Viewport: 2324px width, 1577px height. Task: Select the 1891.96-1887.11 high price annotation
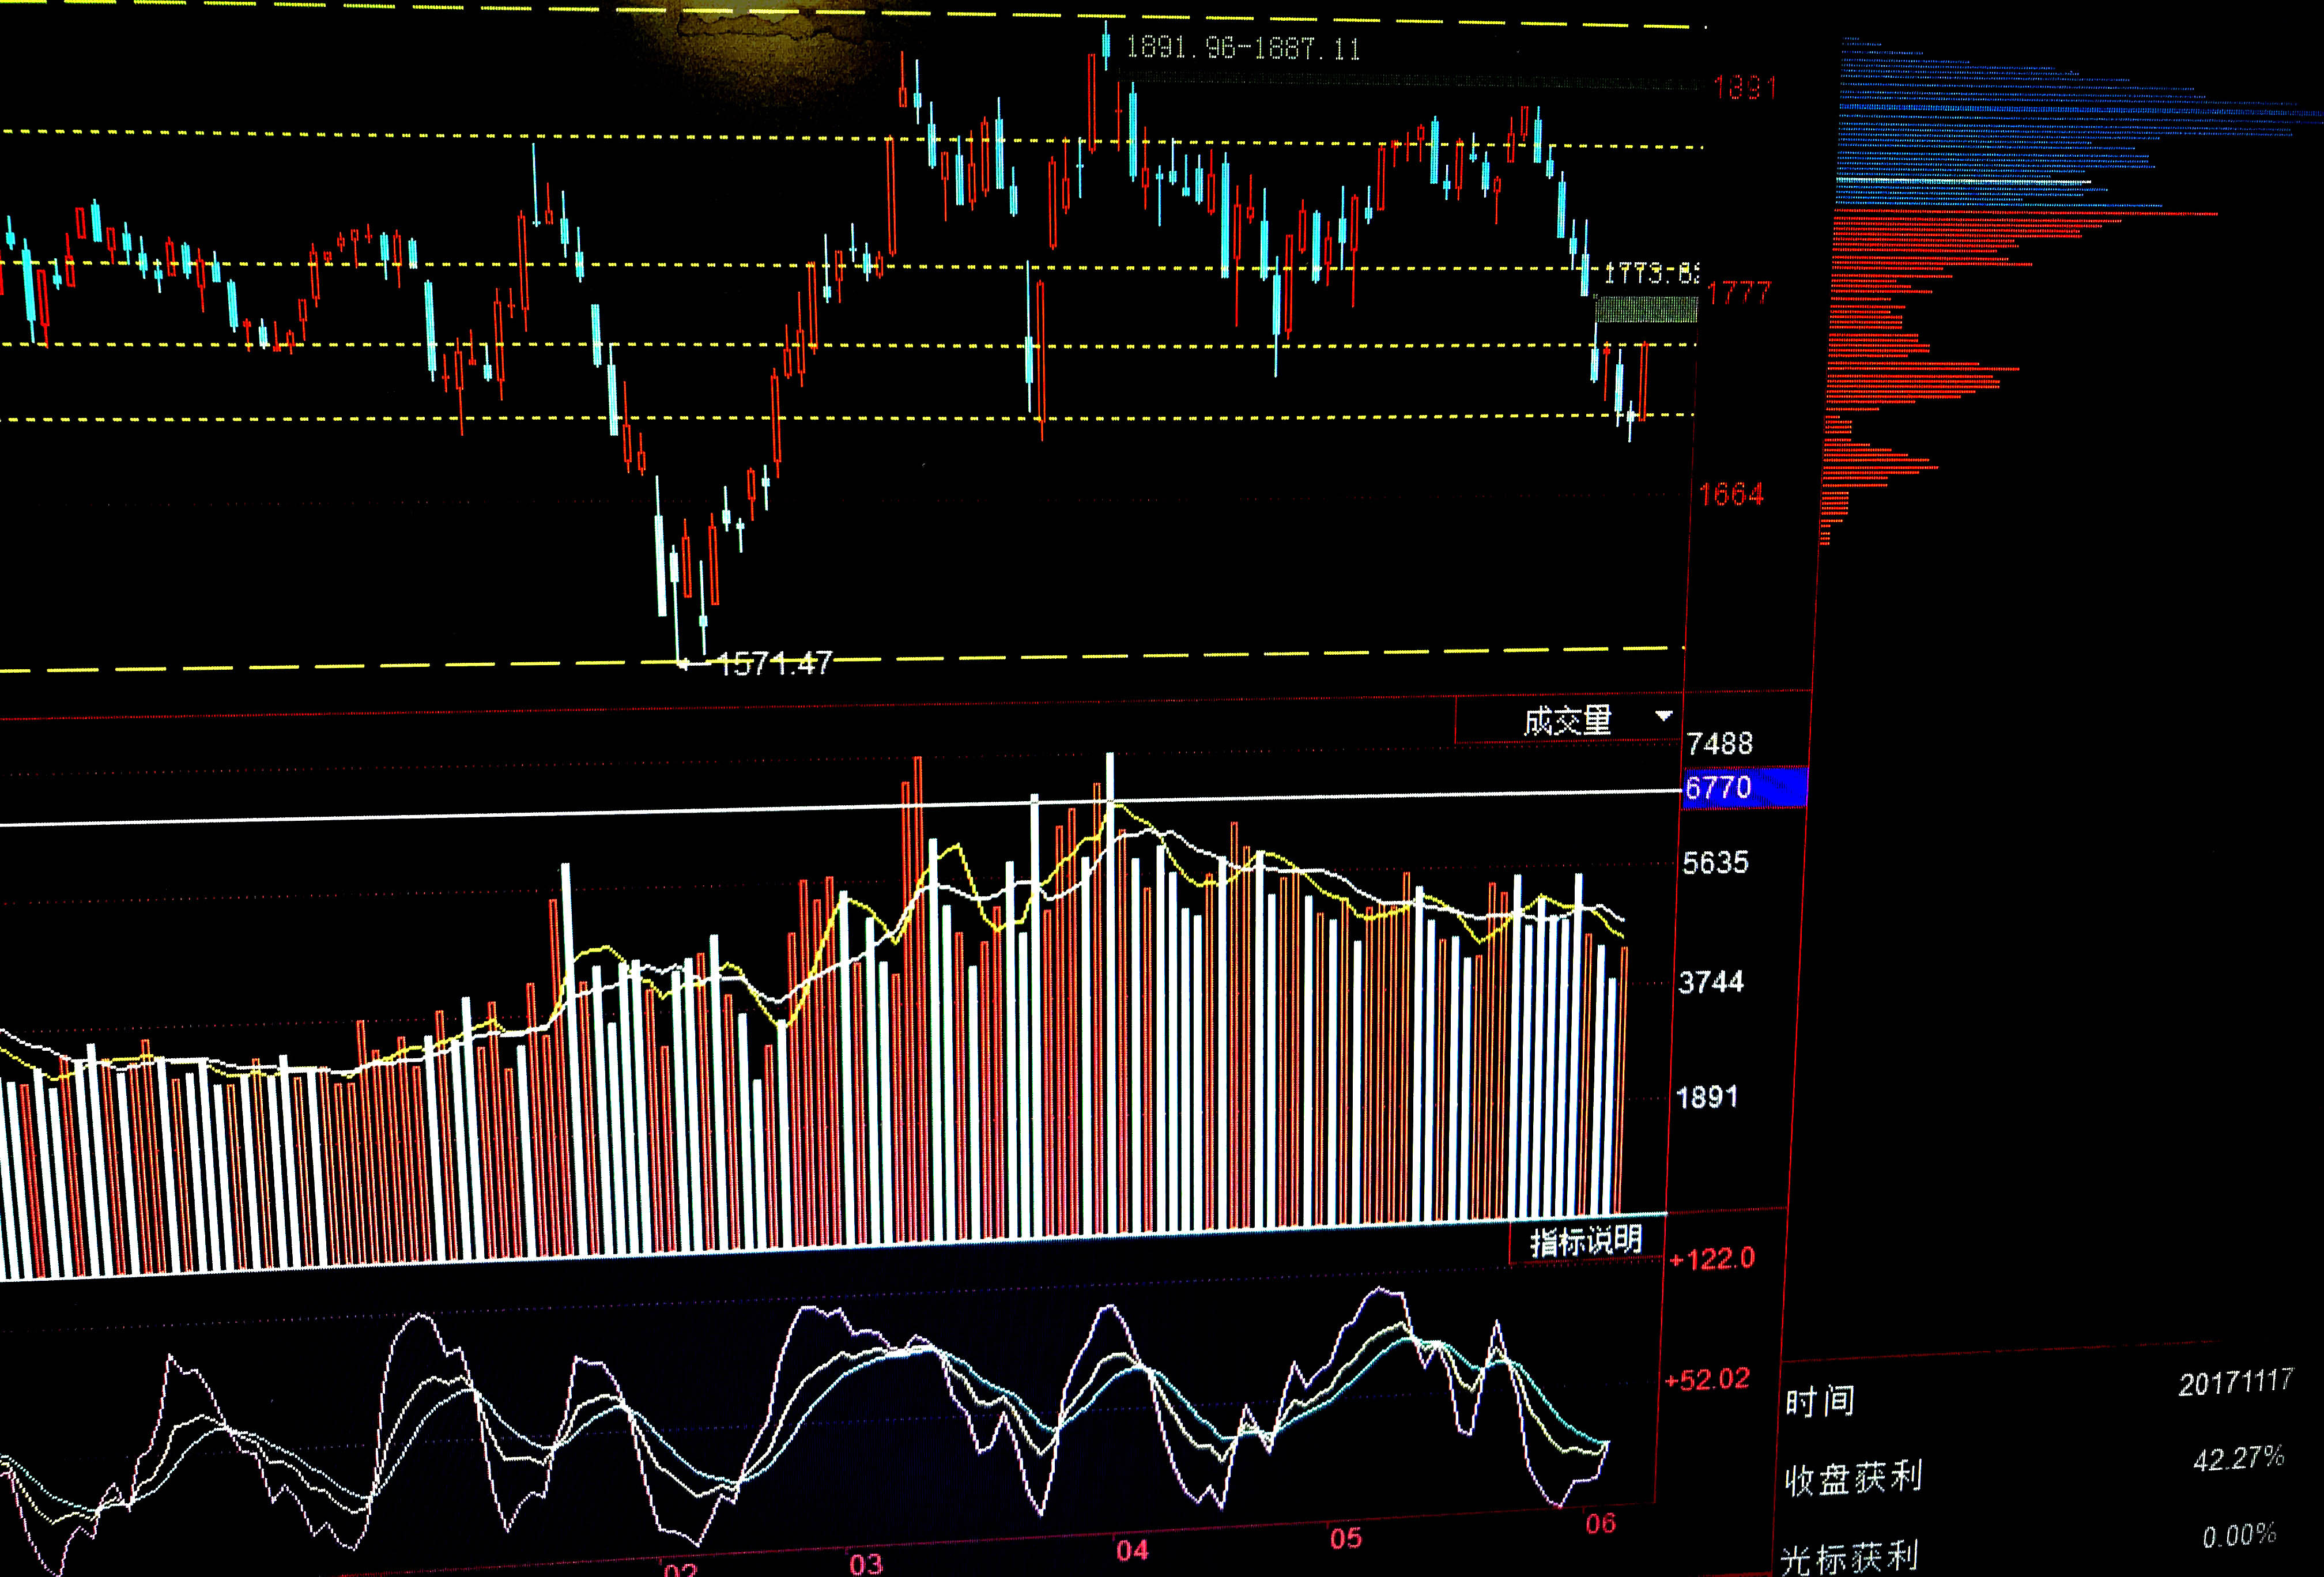point(1243,48)
